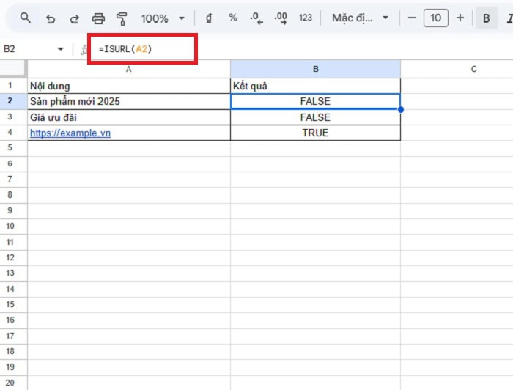Increase font size with plus button
Image resolution: width=513 pixels, height=390 pixels.
pyautogui.click(x=460, y=18)
